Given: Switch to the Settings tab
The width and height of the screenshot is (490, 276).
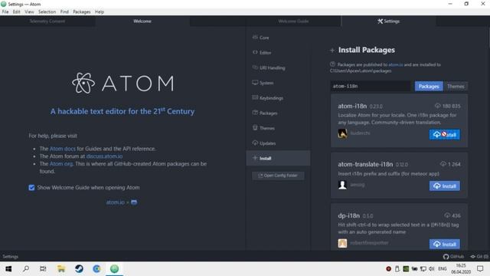Looking at the screenshot, I should [388, 21].
